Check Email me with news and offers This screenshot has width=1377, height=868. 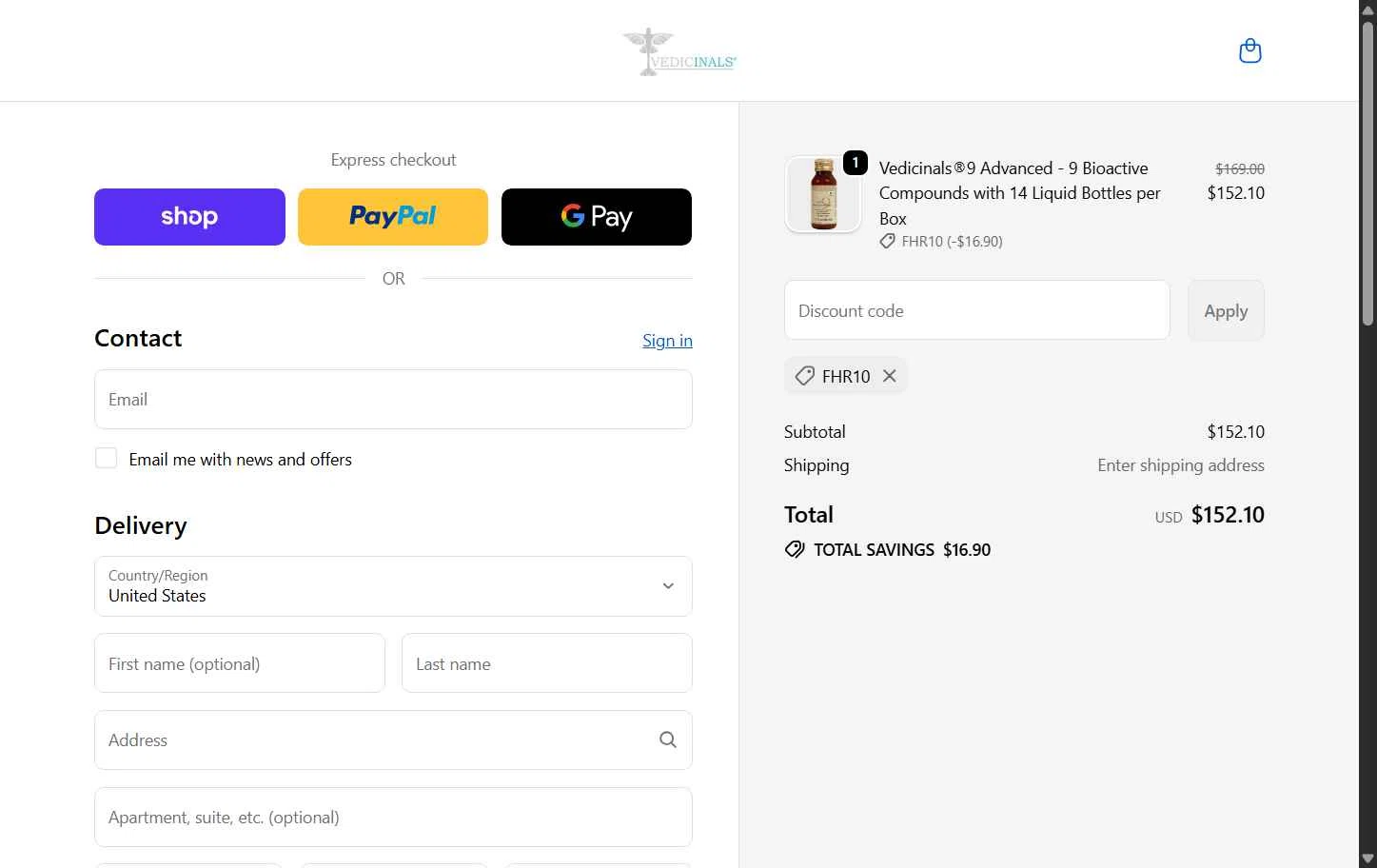(x=106, y=459)
